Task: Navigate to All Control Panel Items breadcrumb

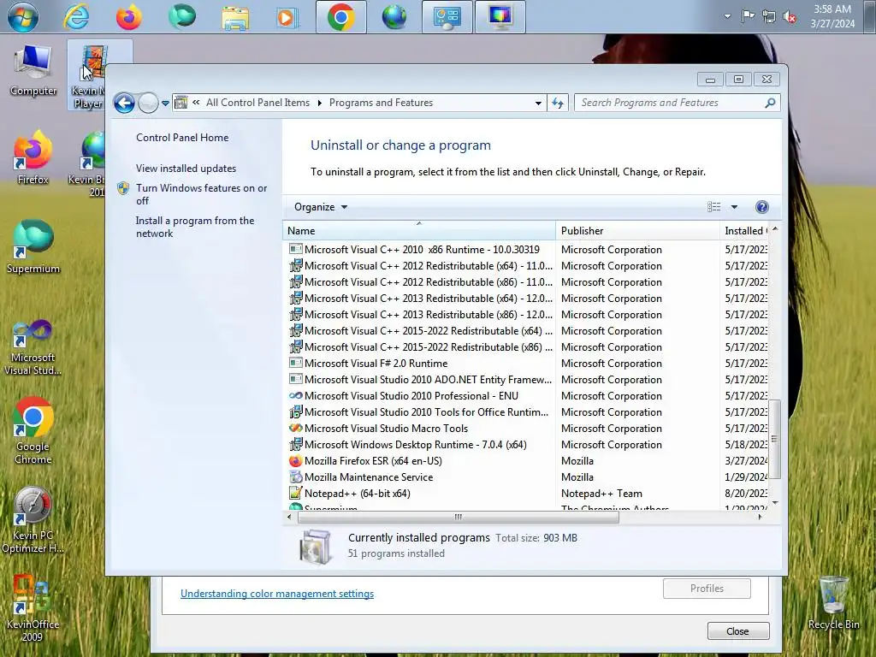Action: (257, 103)
